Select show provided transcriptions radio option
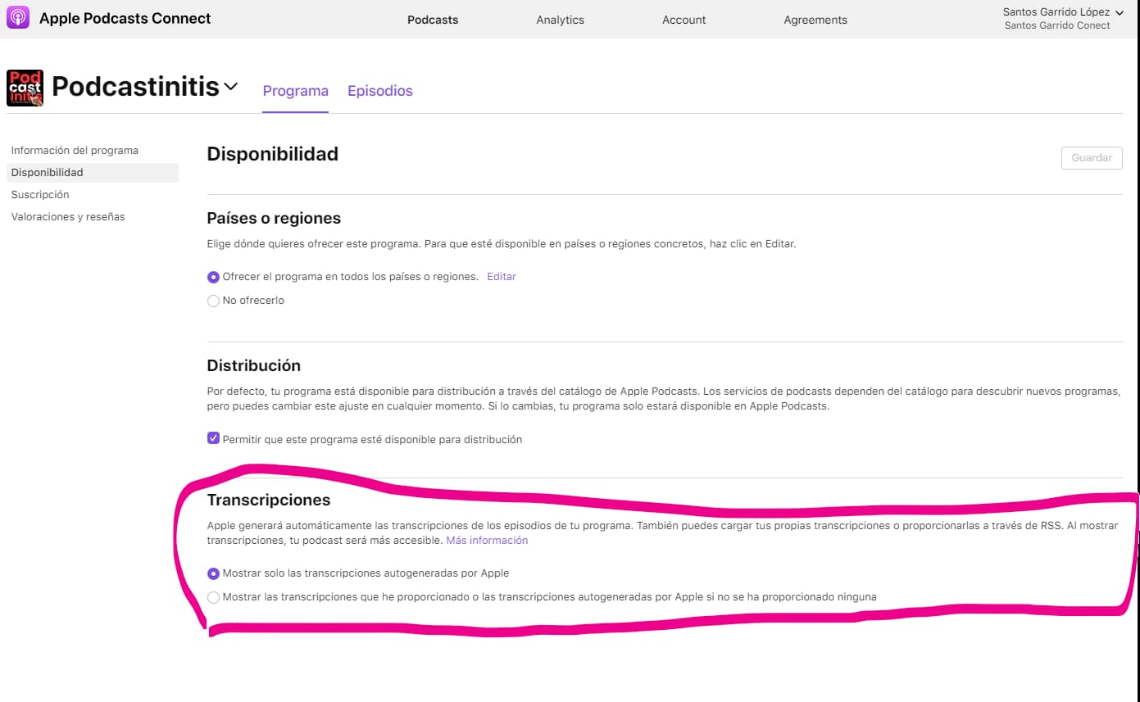Viewport: 1140px width, 702px height. [x=214, y=598]
